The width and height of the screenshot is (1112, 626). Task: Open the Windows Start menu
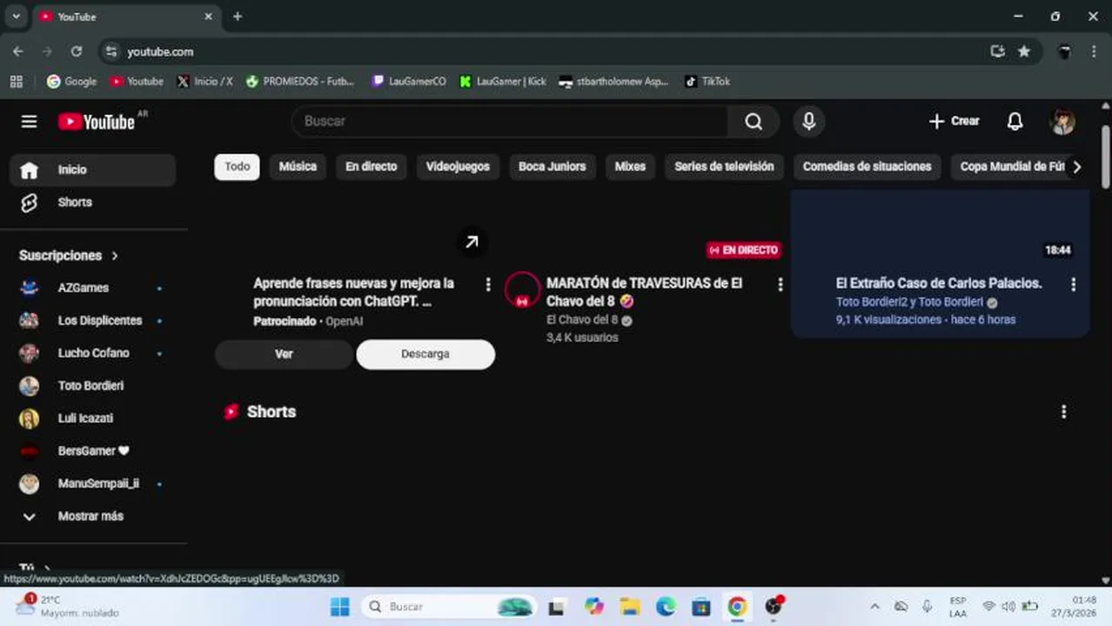click(340, 607)
